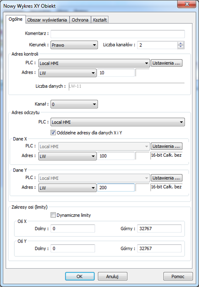Uncheck Oddzielne adresy dla danych X i Y

(53, 133)
